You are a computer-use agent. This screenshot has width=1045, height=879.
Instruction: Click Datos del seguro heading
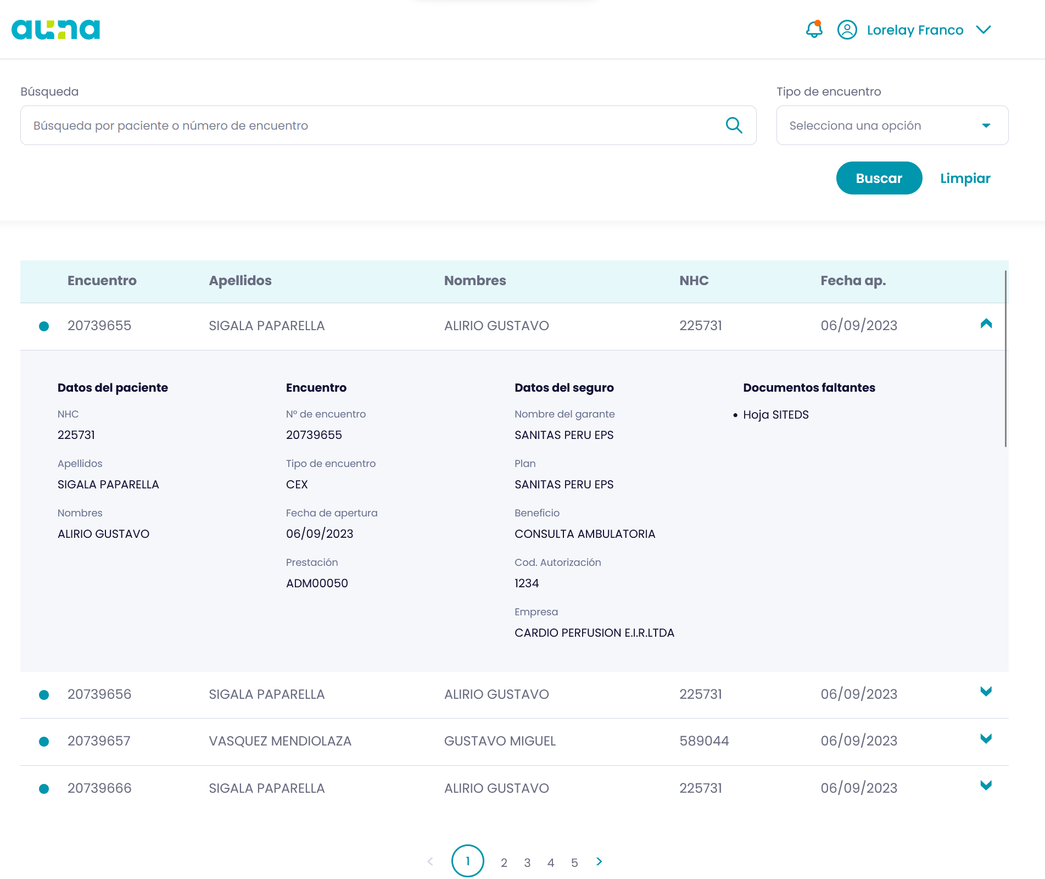[564, 388]
